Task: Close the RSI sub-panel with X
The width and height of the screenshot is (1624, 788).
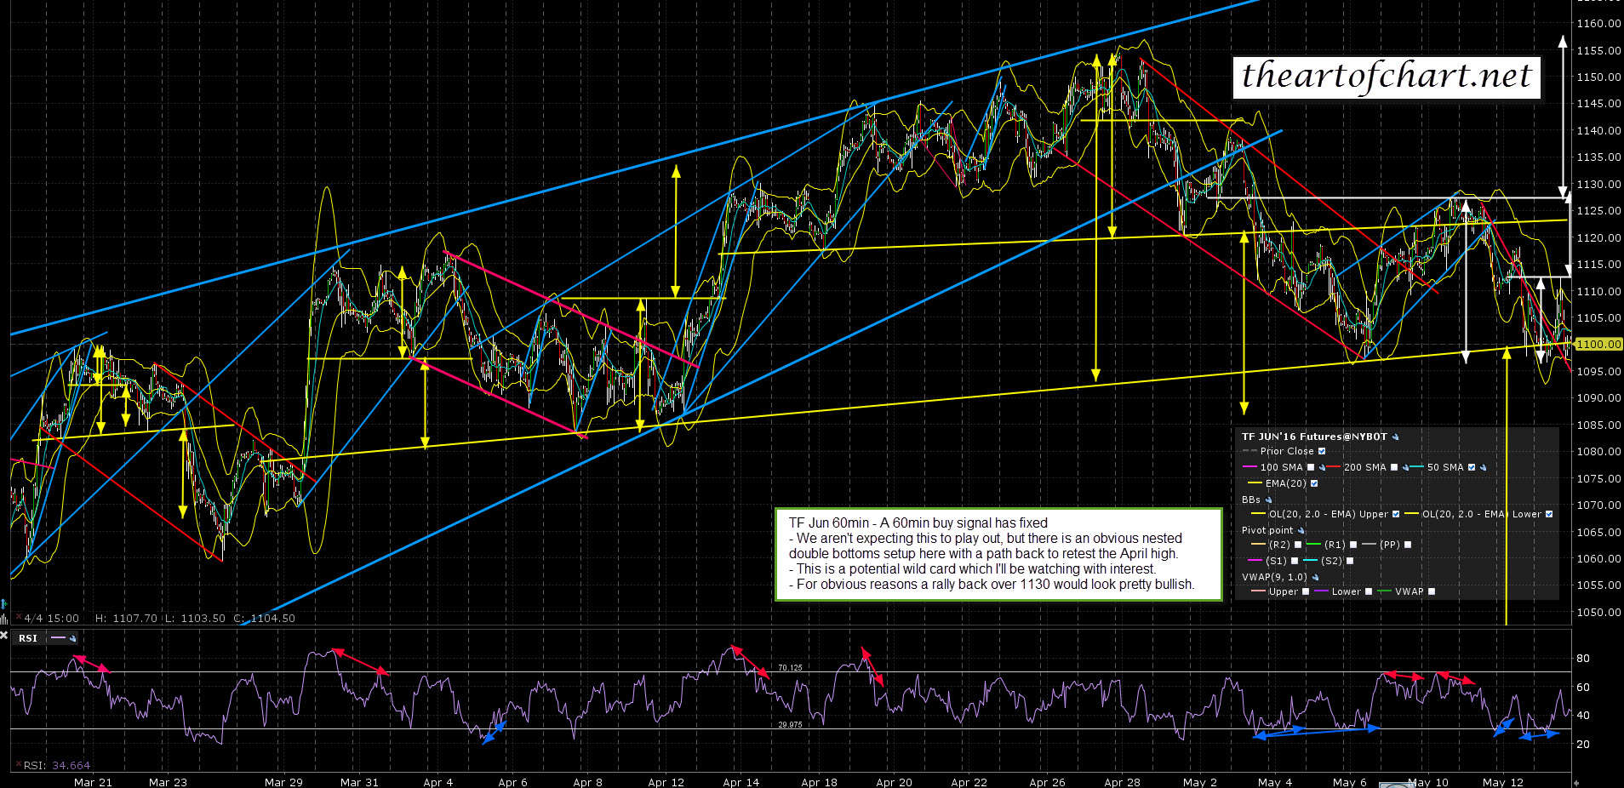Action: pos(4,636)
